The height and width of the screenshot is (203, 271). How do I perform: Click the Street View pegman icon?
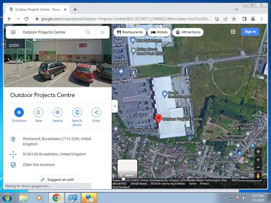click(258, 176)
